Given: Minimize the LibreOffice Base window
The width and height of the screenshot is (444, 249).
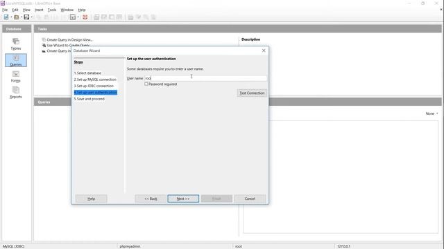Looking at the screenshot, I should (409, 3).
